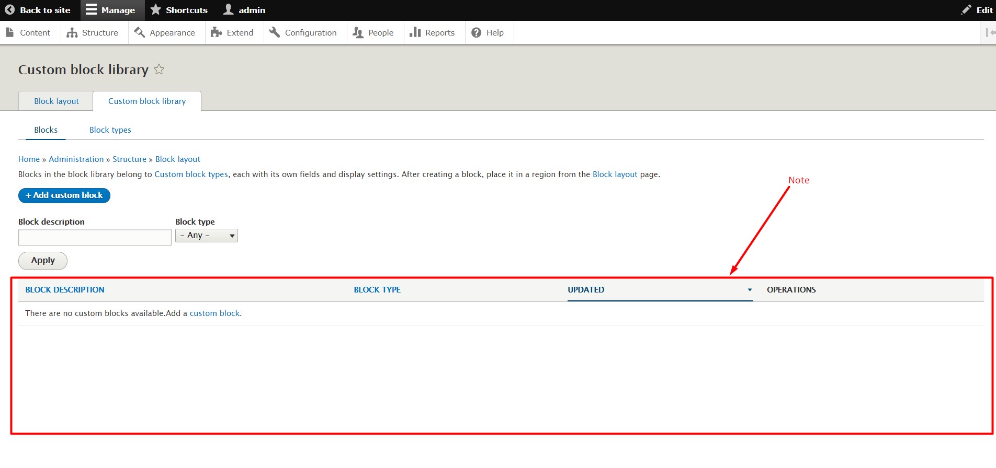Follow the Administration breadcrumb link
Viewport: 996px width, 468px height.
[76, 159]
